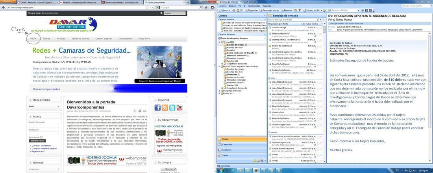Click Tienda in website navigation bar
Viewport: 433px width, 173px height.
(x=46, y=39)
